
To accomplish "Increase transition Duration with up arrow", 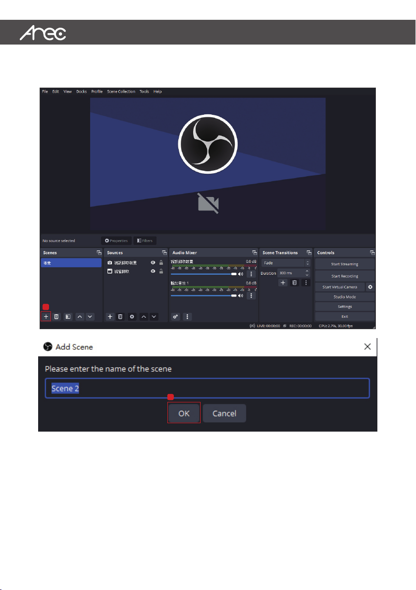I will (x=307, y=271).
